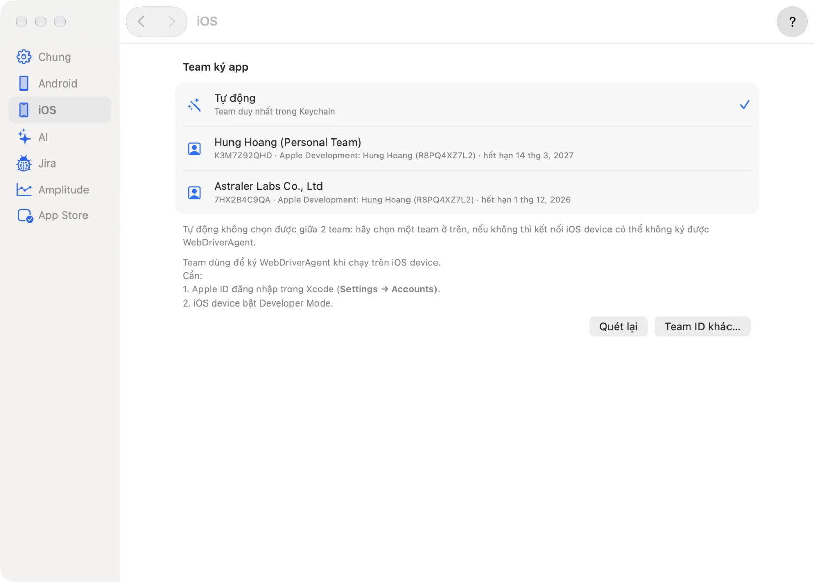
Task: Open the Jira settings section
Action: point(60,163)
